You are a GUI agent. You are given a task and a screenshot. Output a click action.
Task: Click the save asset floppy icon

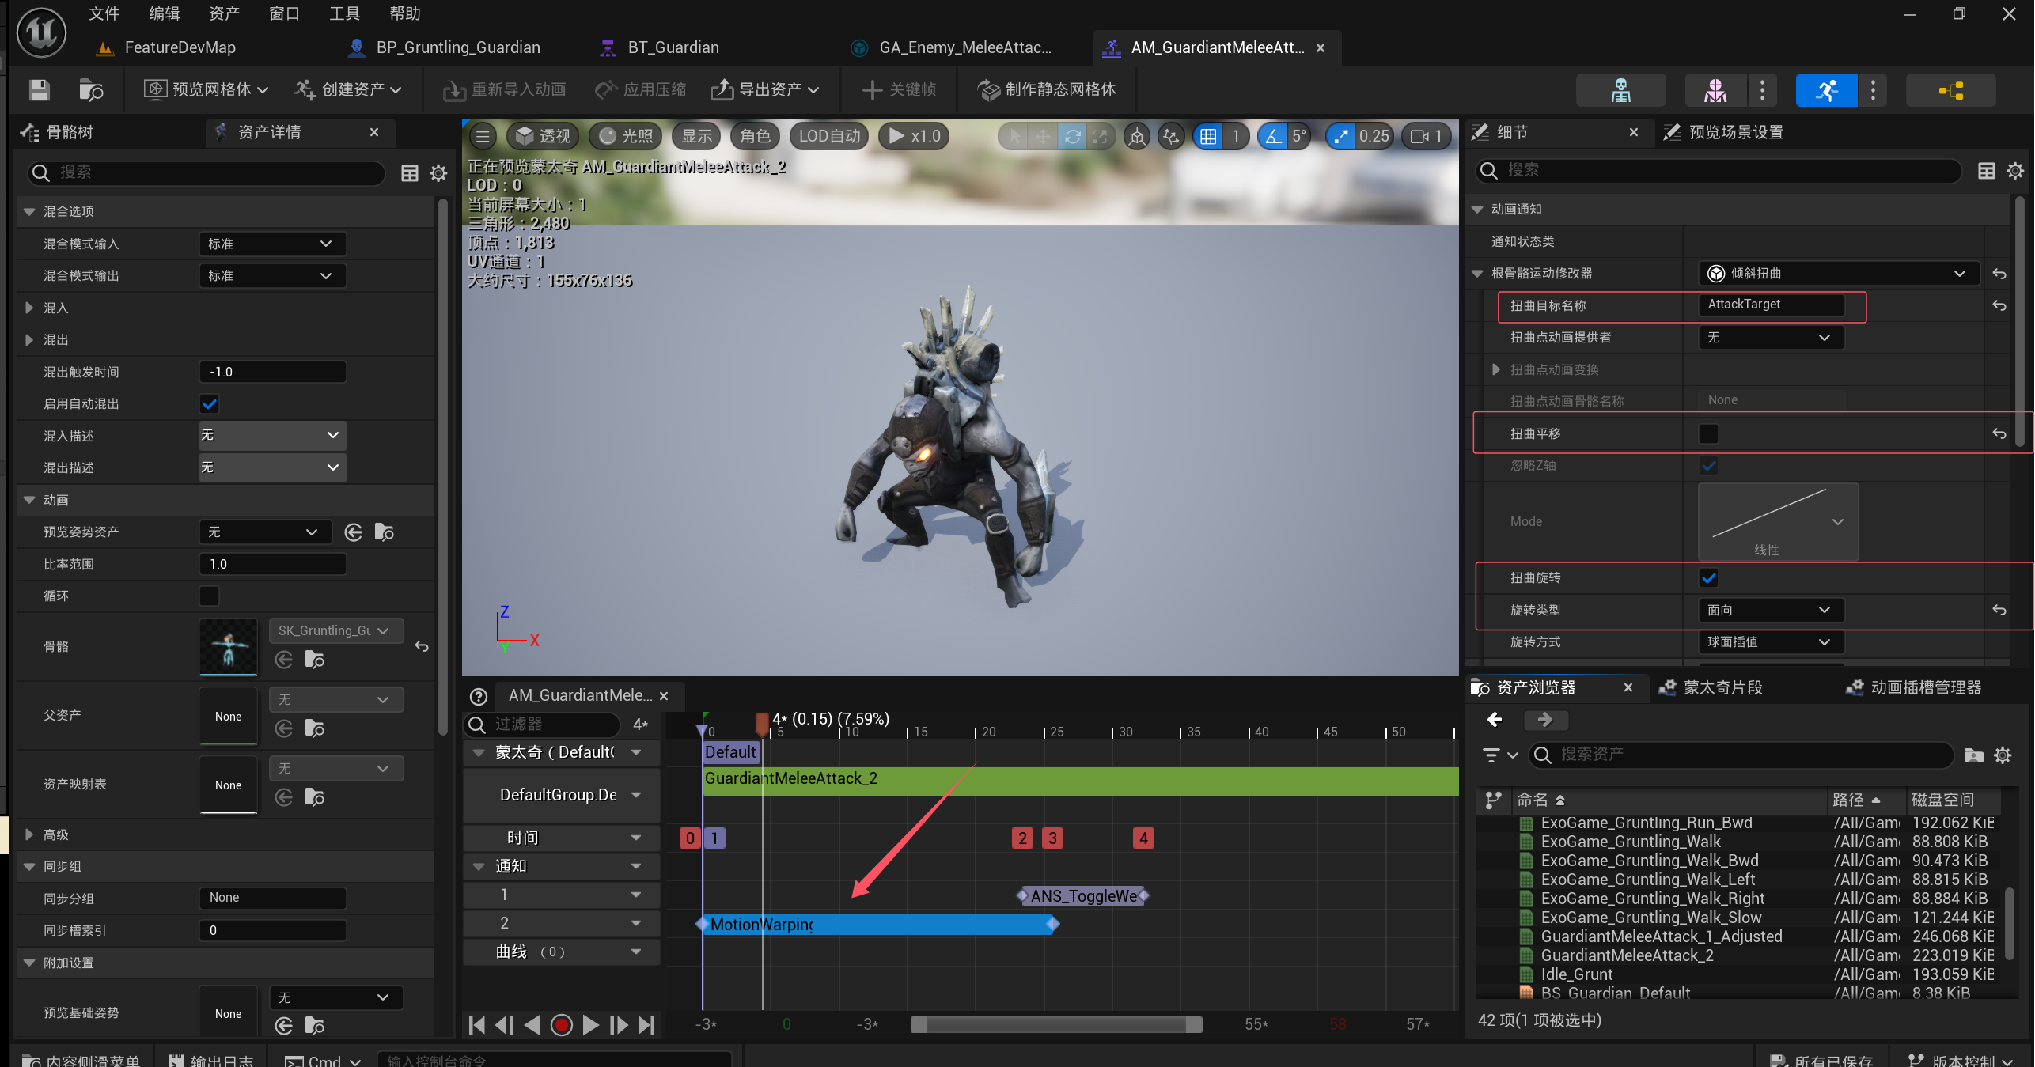tap(39, 90)
